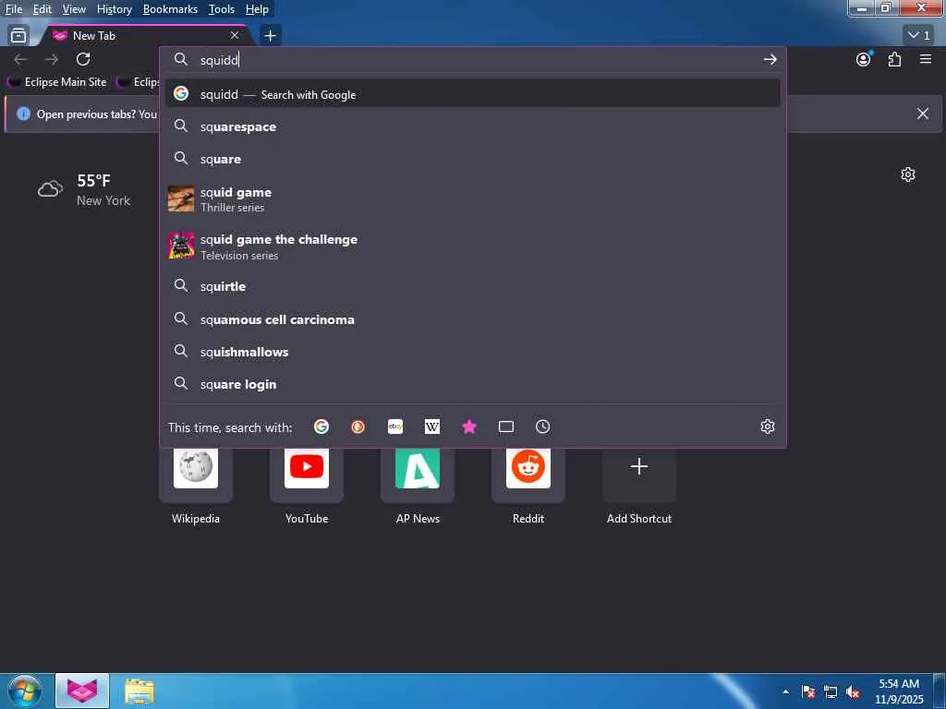This screenshot has width=946, height=709.
Task: Open a new tab with plus button
Action: pyautogui.click(x=271, y=36)
